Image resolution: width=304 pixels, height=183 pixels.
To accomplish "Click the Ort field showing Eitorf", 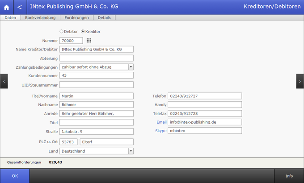I will 107,142.
